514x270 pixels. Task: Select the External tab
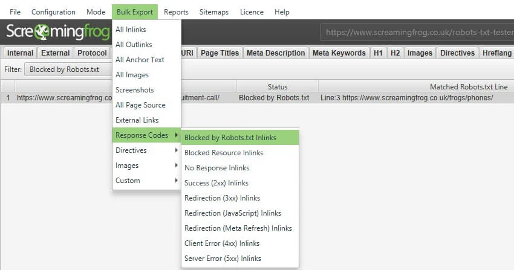click(56, 53)
